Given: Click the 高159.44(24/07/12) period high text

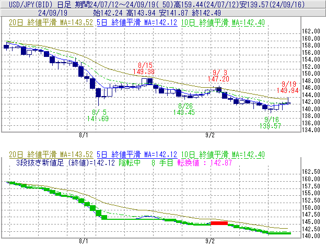Looking at the screenshot, I should click(206, 4).
